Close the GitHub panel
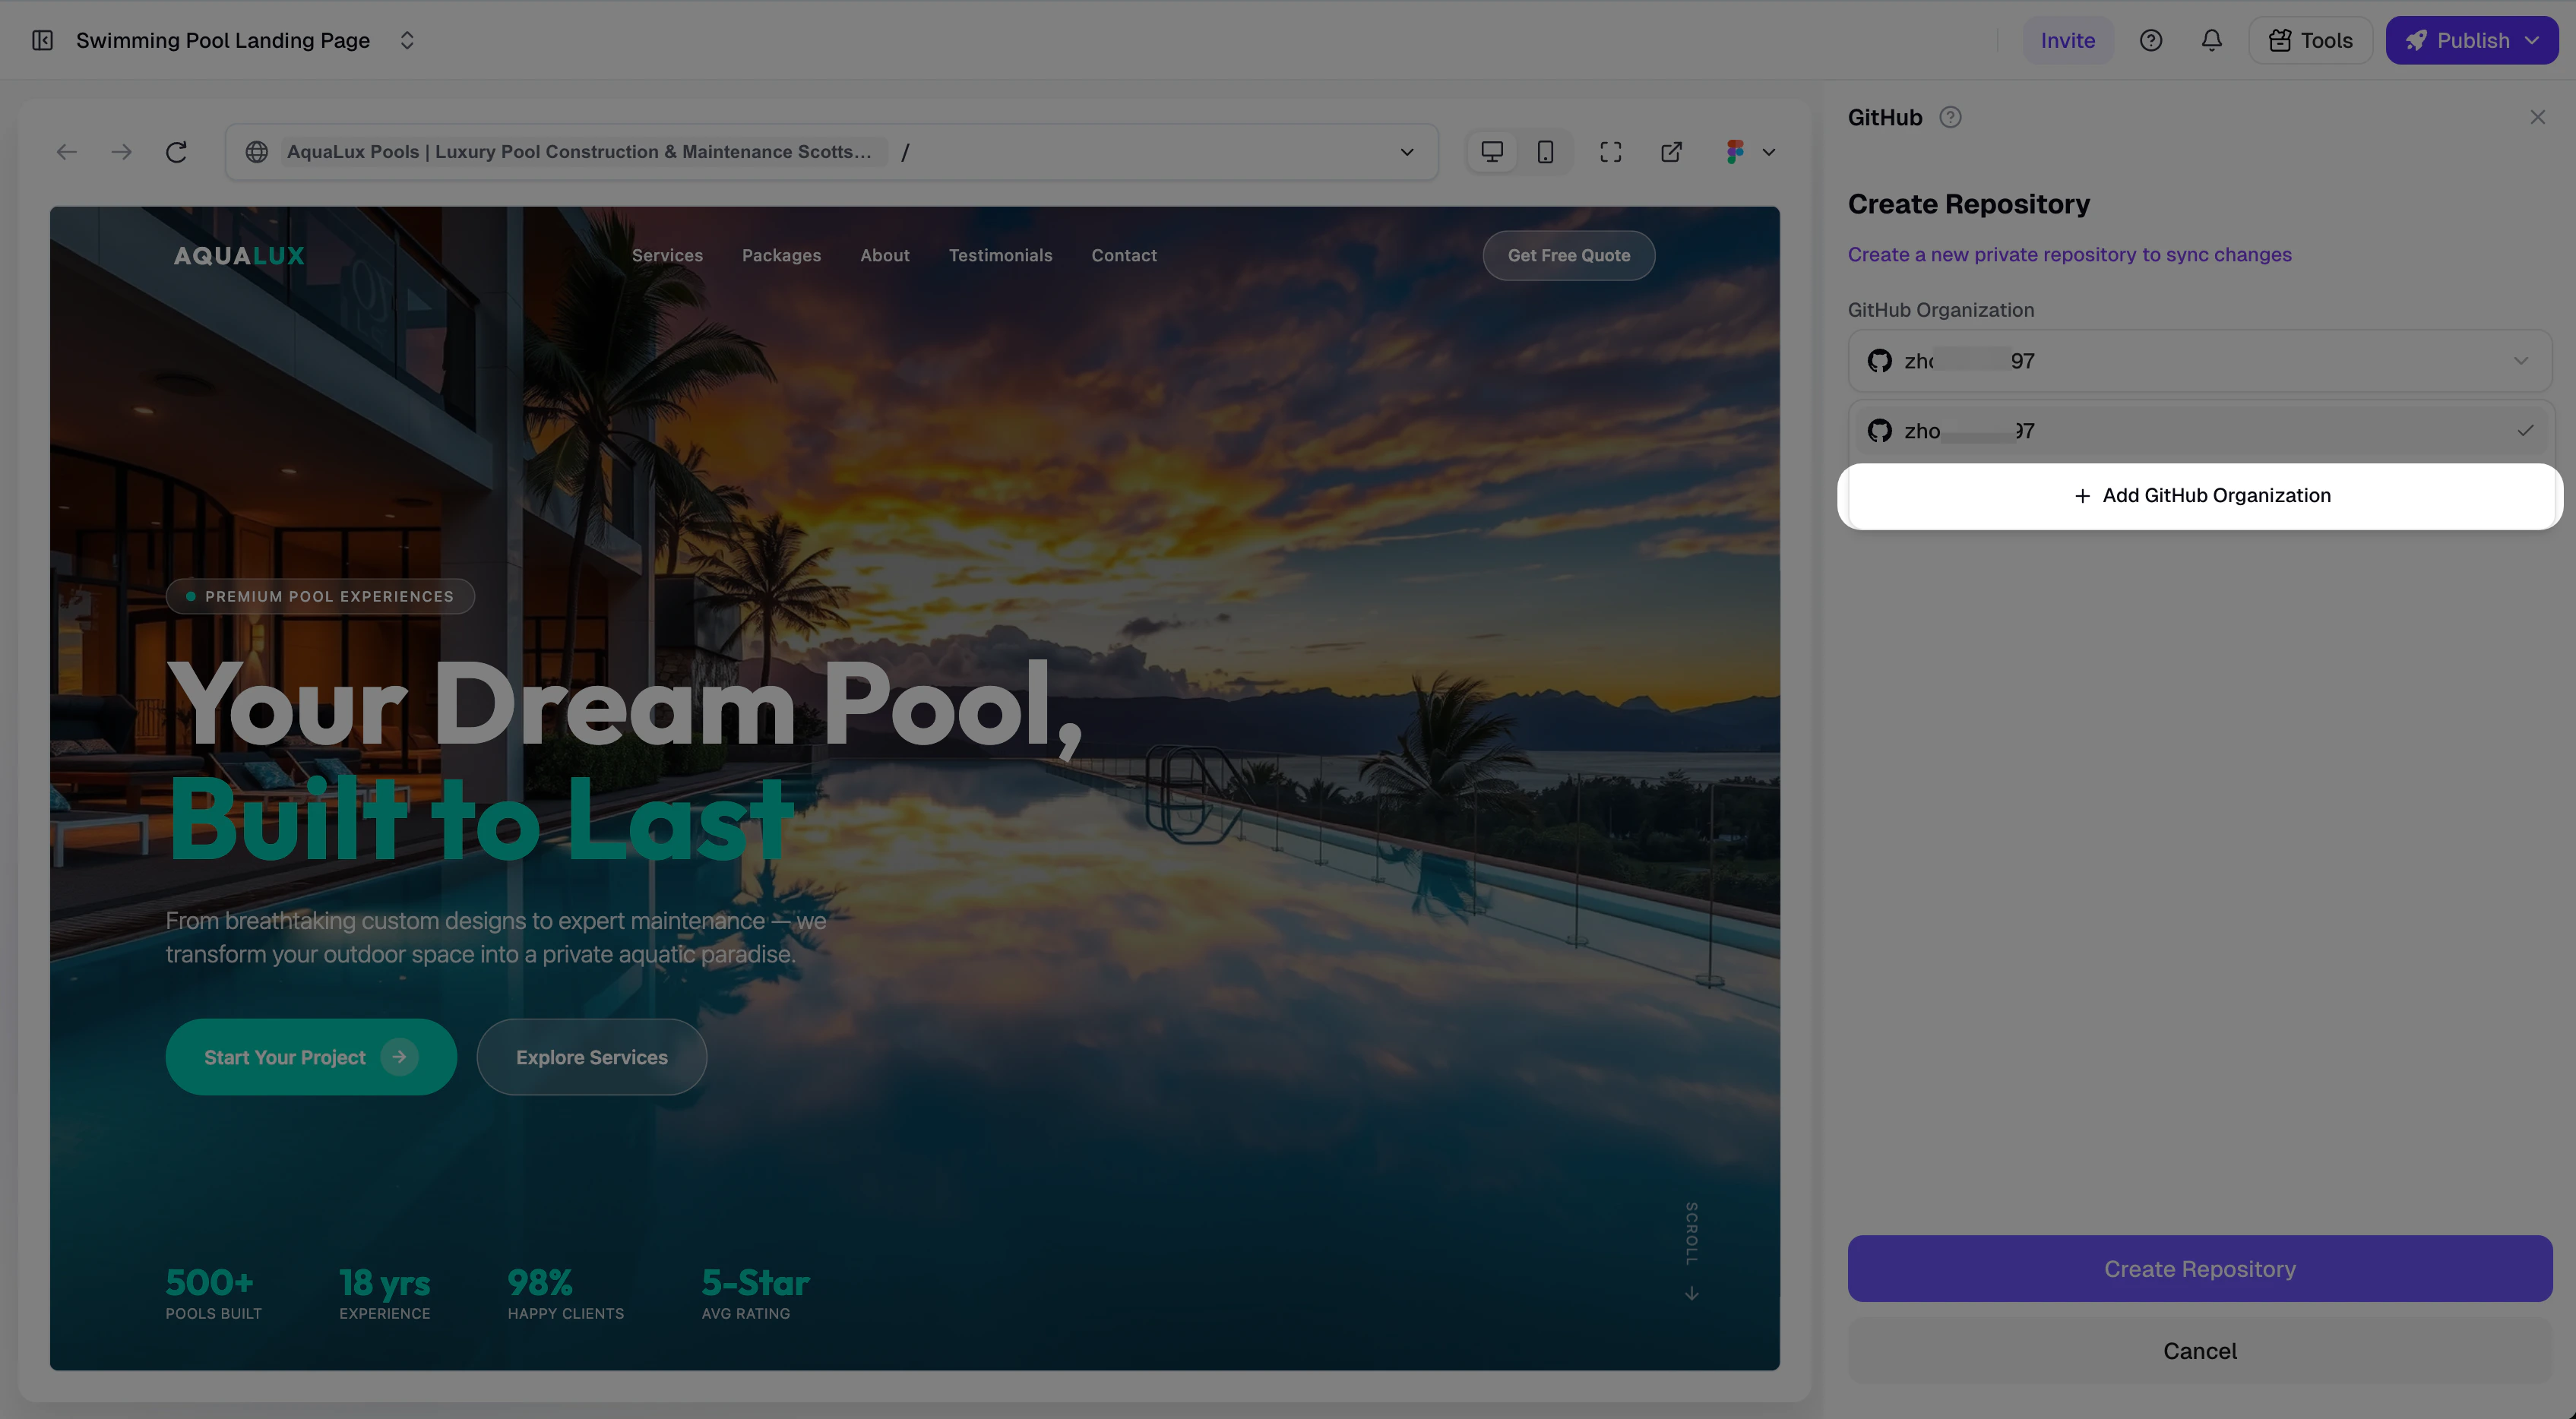2576x1419 pixels. tap(2537, 117)
